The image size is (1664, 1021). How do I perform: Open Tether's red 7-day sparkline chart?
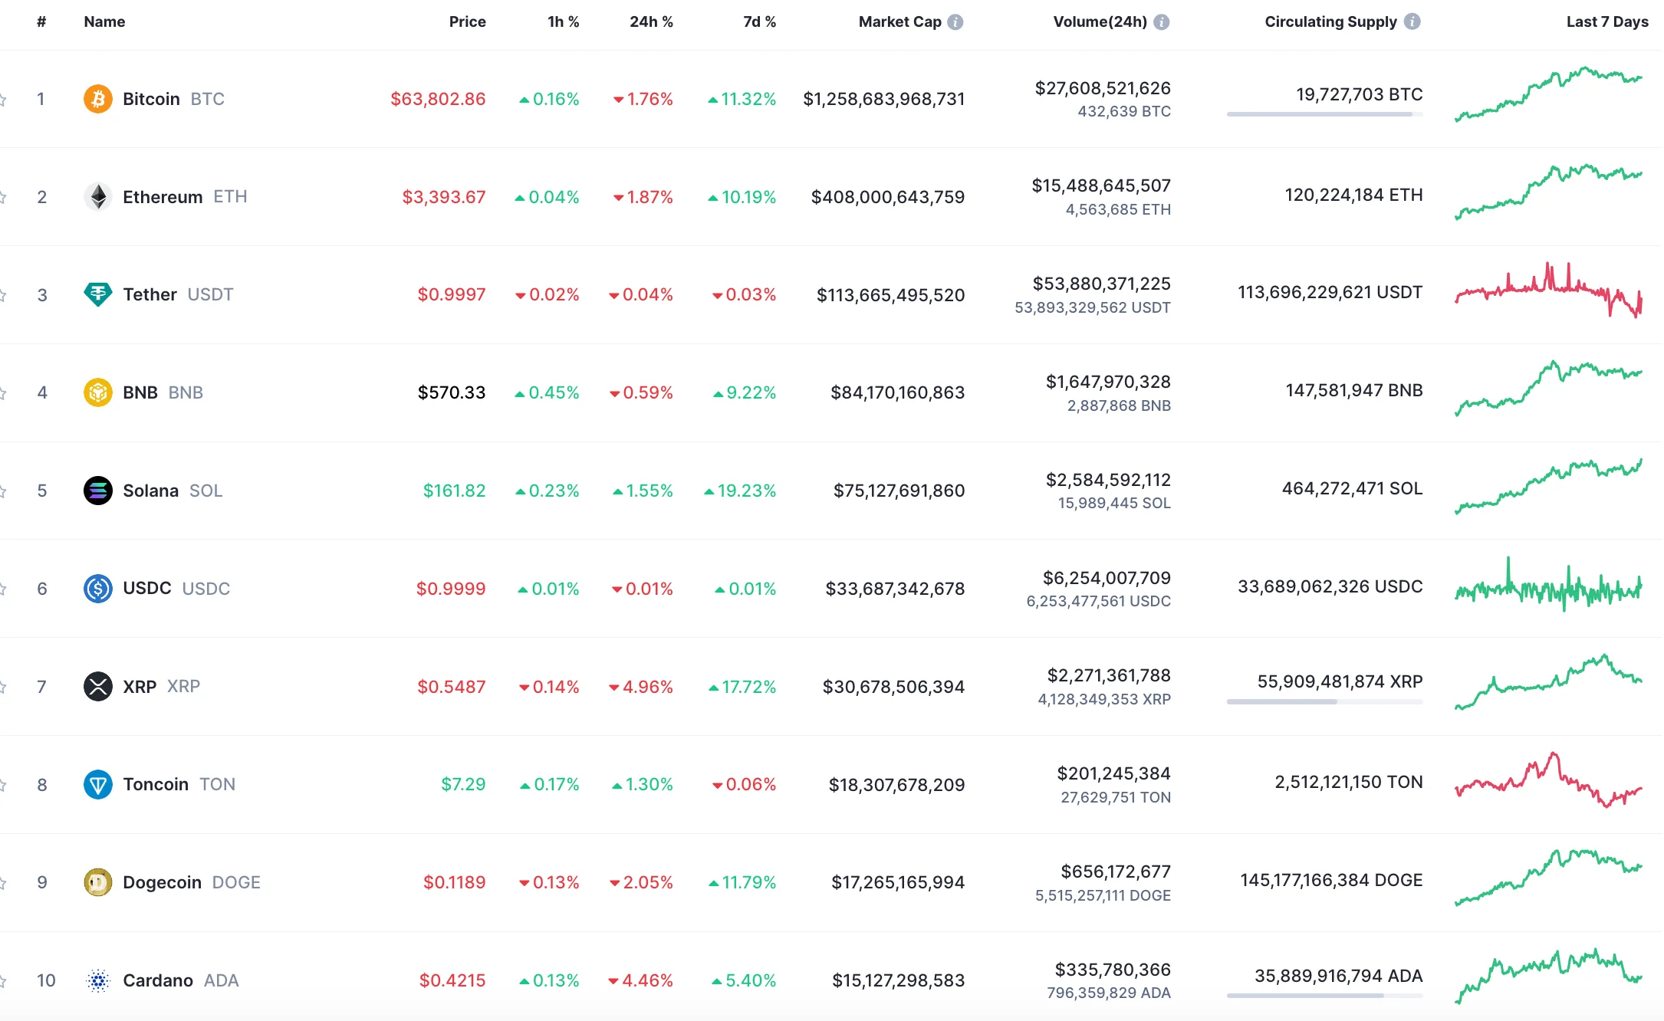(1548, 291)
